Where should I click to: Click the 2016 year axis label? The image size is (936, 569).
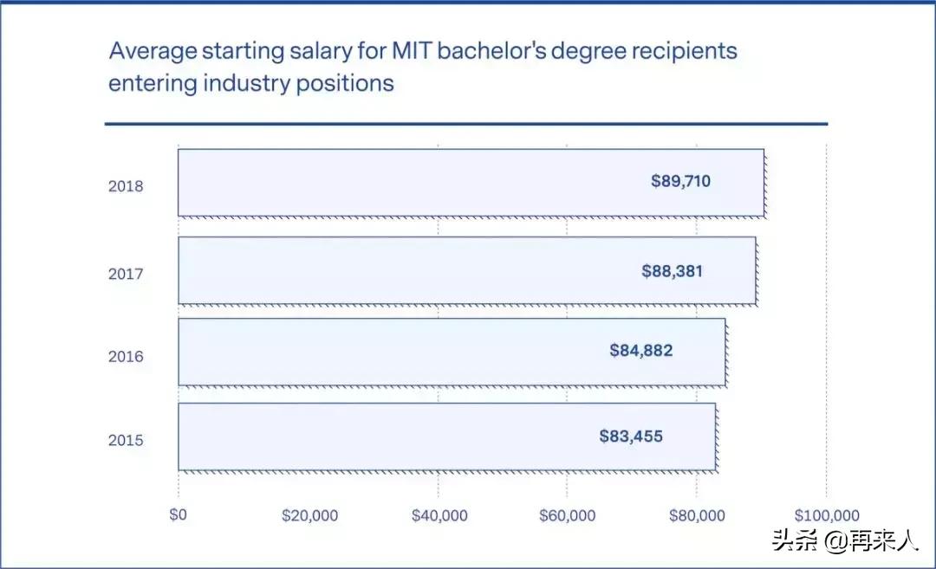tap(126, 356)
